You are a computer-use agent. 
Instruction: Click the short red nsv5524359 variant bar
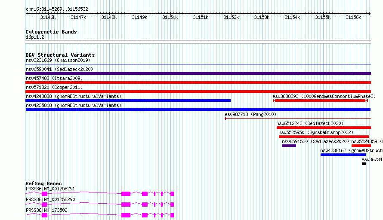[x=361, y=146]
